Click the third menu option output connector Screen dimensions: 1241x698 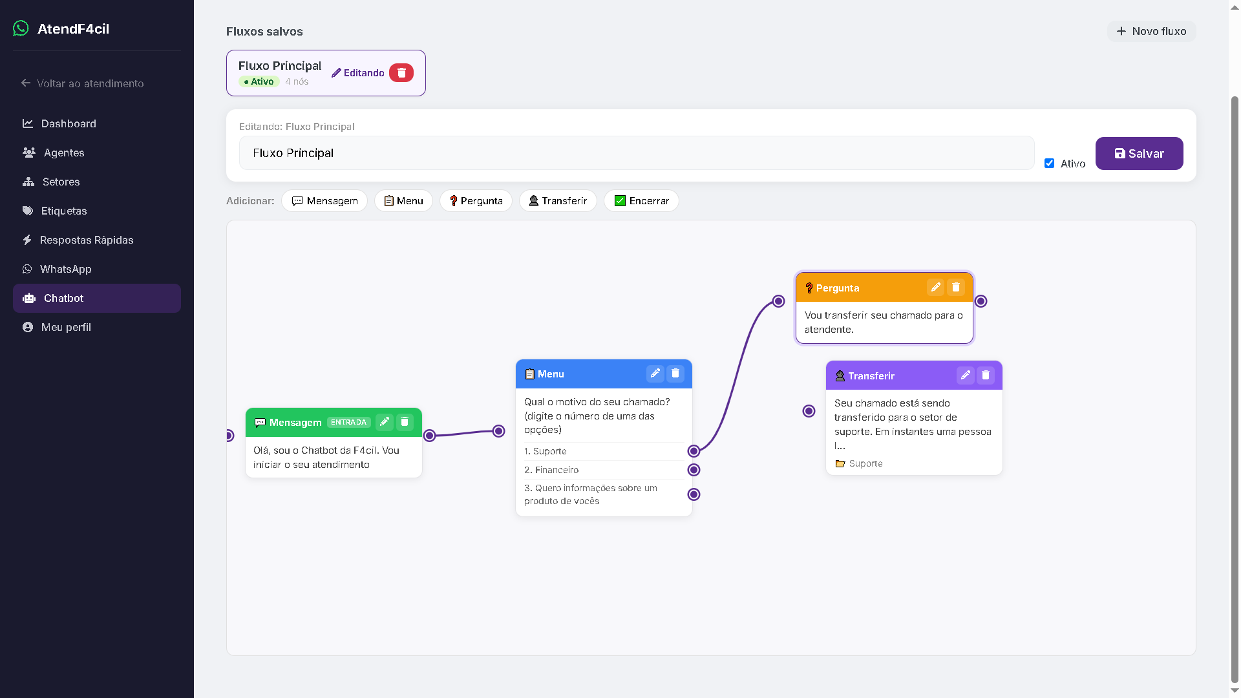(x=694, y=494)
